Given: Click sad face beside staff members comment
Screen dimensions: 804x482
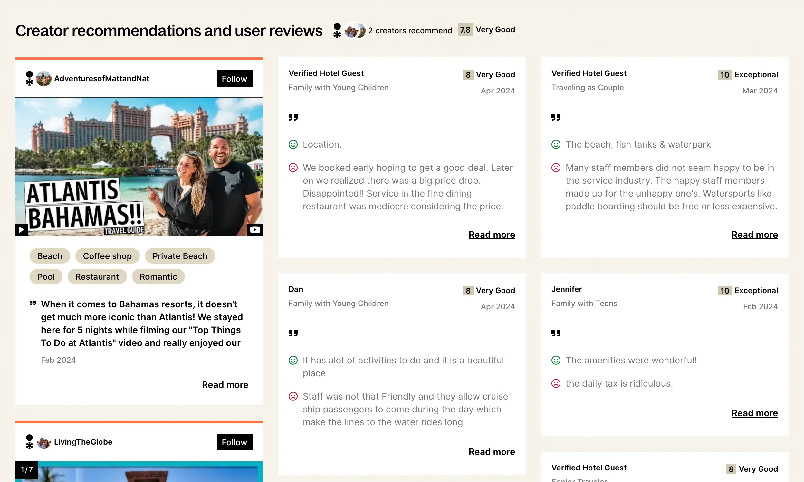Looking at the screenshot, I should [556, 168].
